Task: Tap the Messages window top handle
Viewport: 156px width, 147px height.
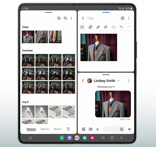Action: (x=106, y=75)
